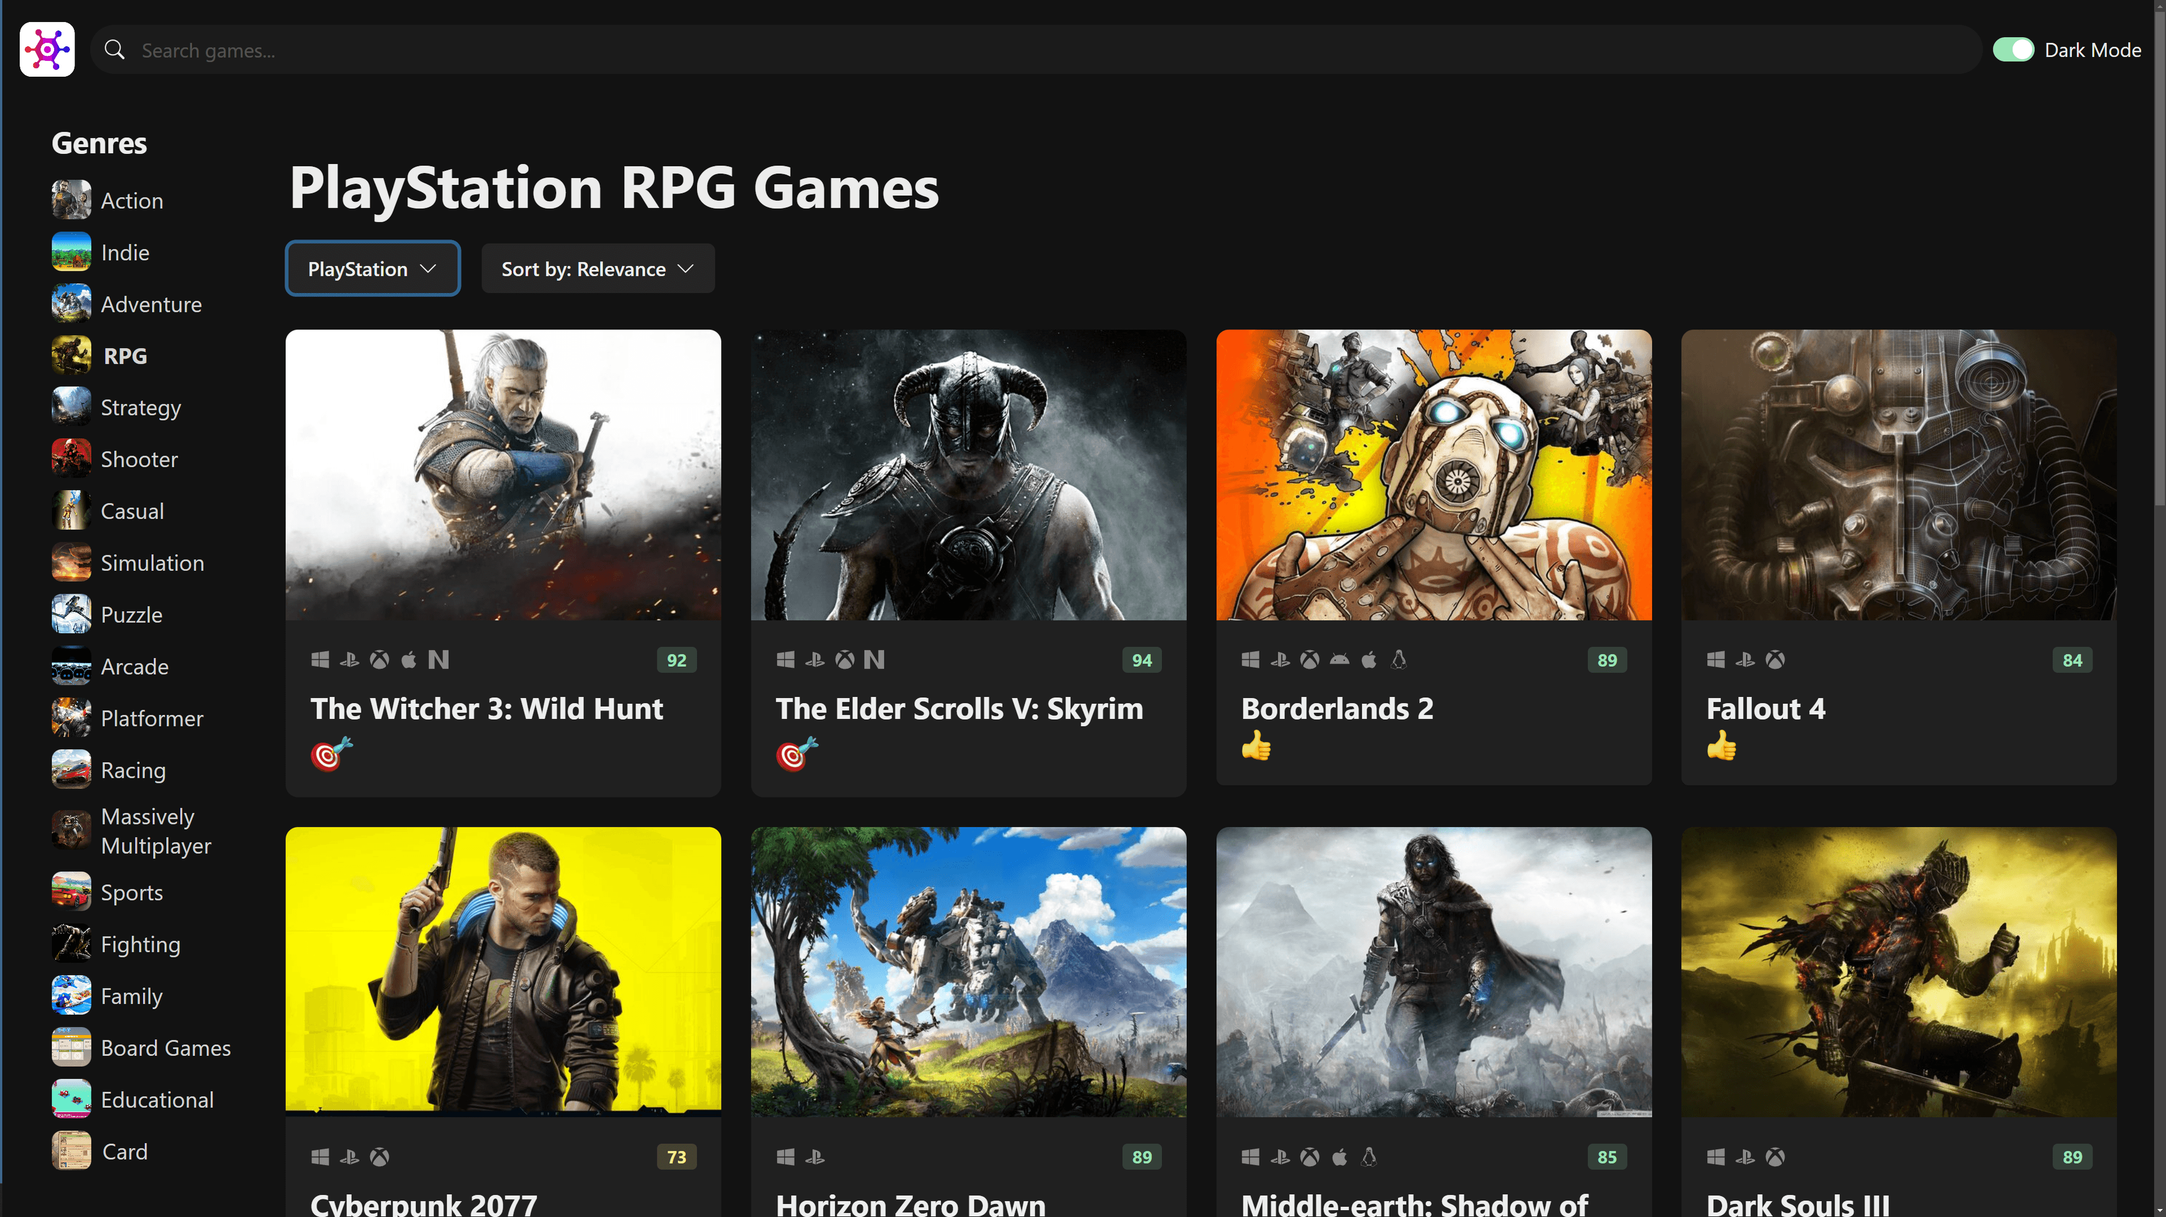This screenshot has height=1217, width=2166.
Task: Click Borderlands 2 Android platform icon
Action: coord(1340,660)
